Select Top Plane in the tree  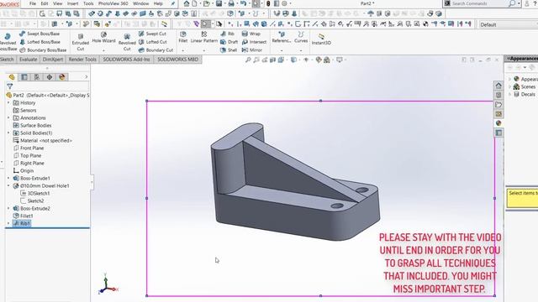pyautogui.click(x=27, y=155)
